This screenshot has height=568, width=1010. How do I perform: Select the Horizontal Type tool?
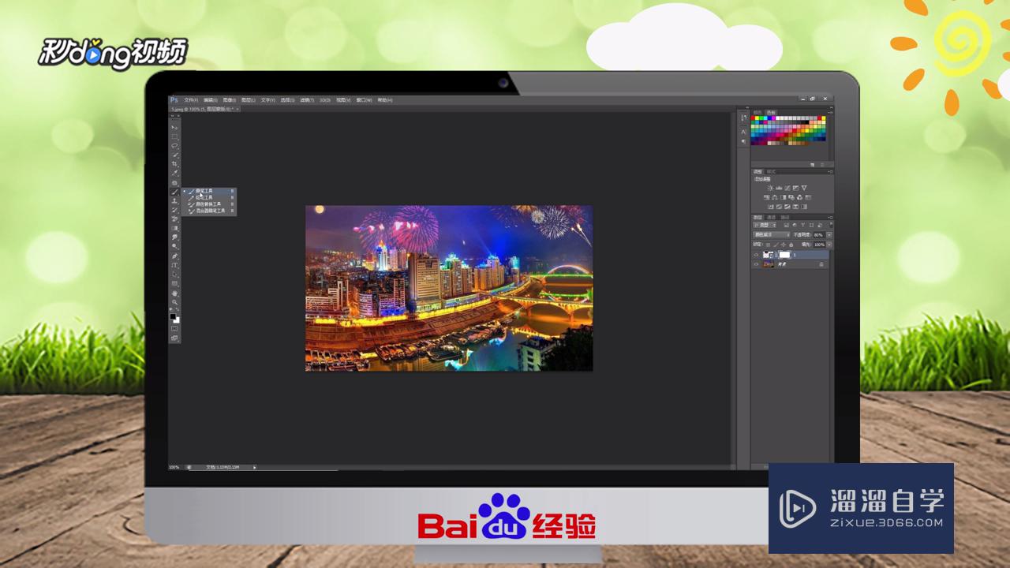tap(174, 265)
